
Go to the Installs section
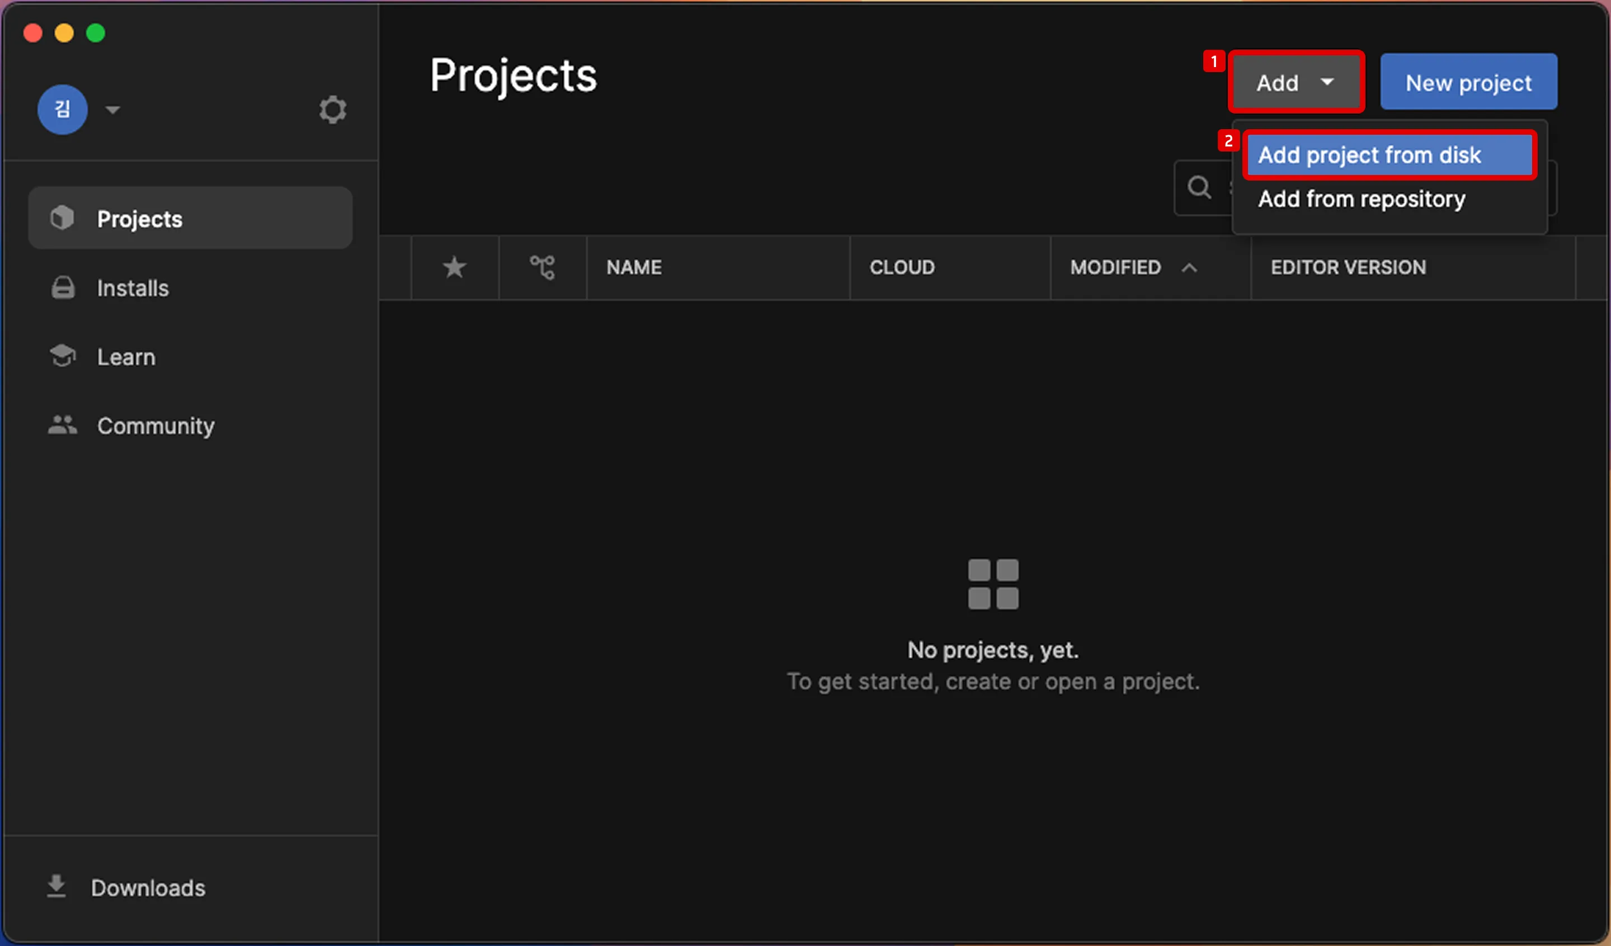click(x=191, y=288)
